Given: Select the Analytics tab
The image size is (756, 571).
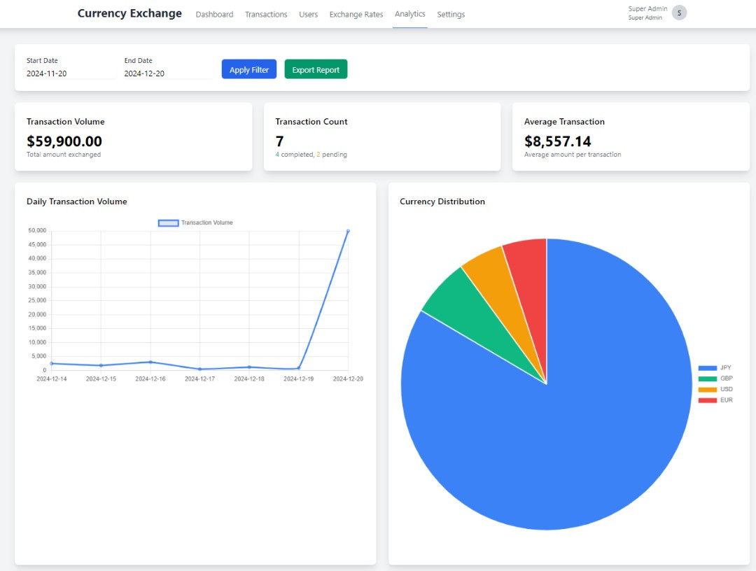Looking at the screenshot, I should pyautogui.click(x=409, y=14).
